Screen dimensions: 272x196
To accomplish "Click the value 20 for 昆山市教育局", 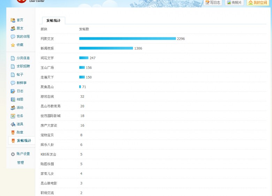I will 82,106.
